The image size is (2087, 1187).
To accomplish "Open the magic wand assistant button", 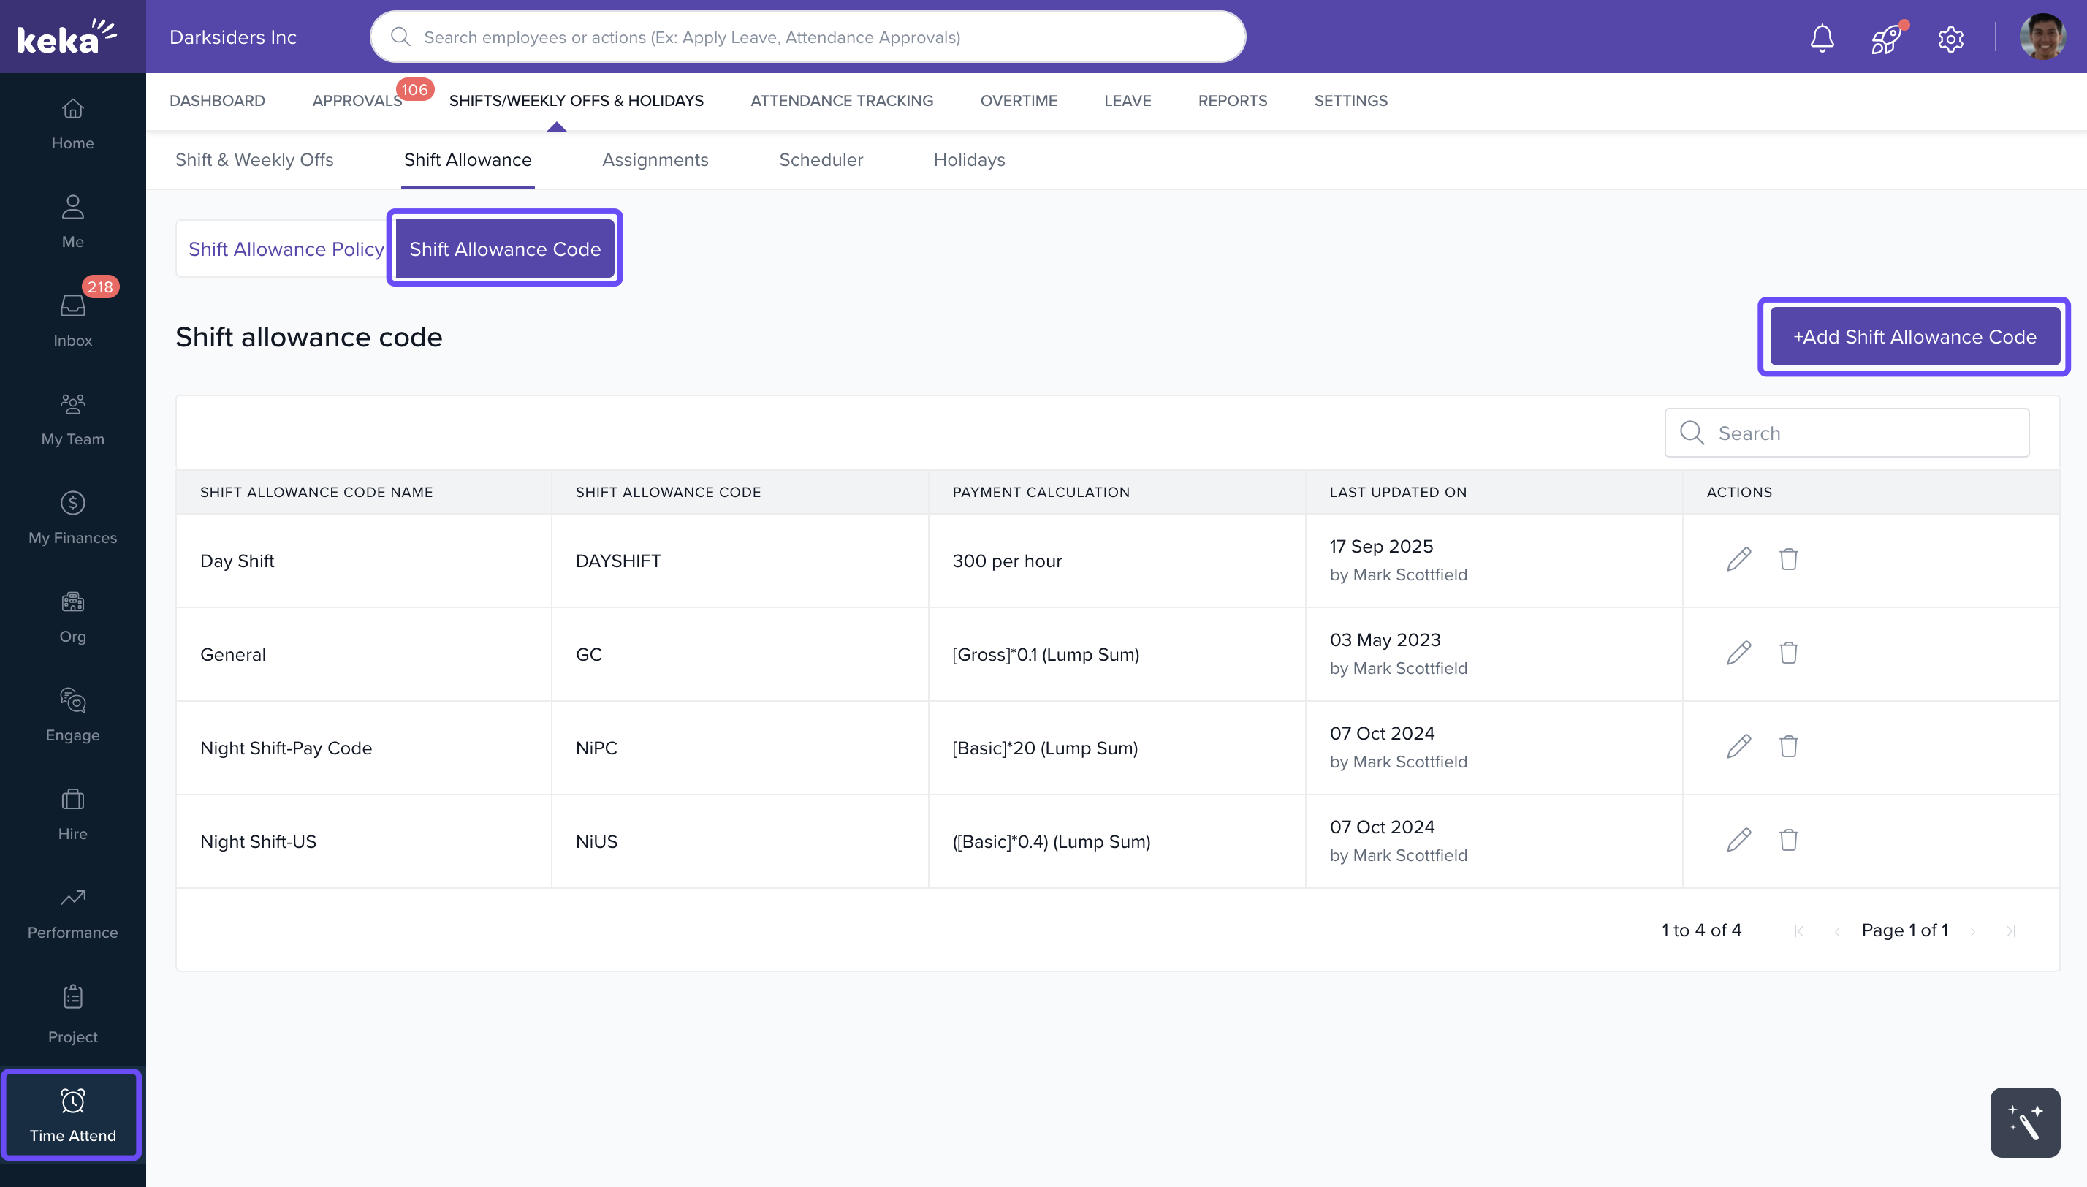I will 2024,1123.
